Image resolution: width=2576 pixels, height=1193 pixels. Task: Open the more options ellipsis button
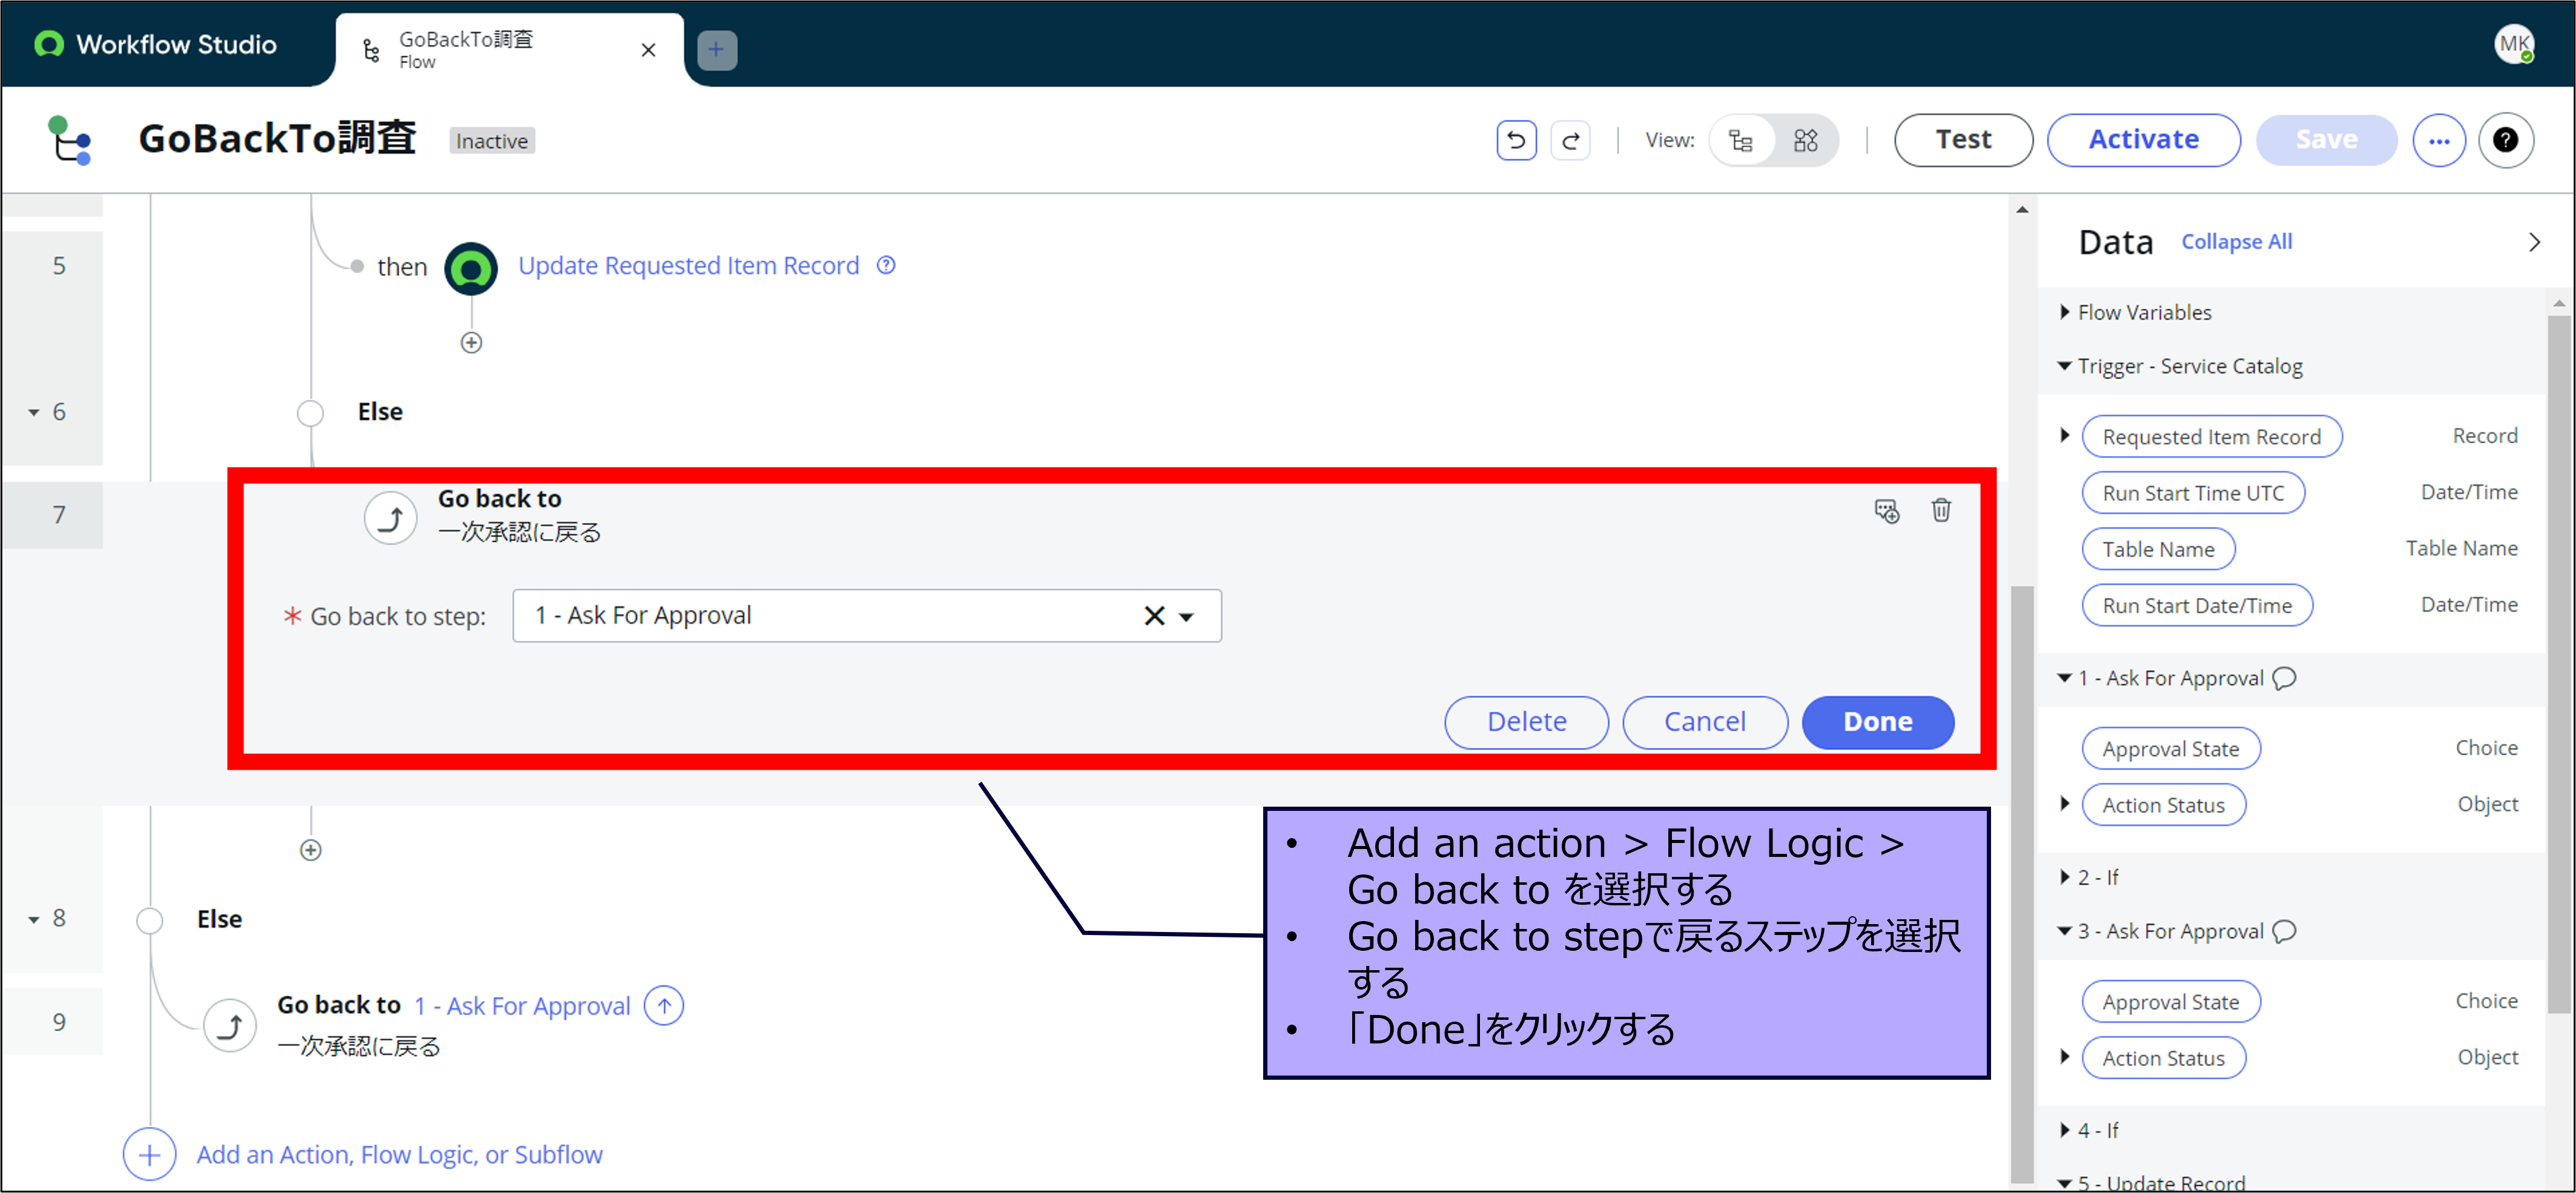2438,141
